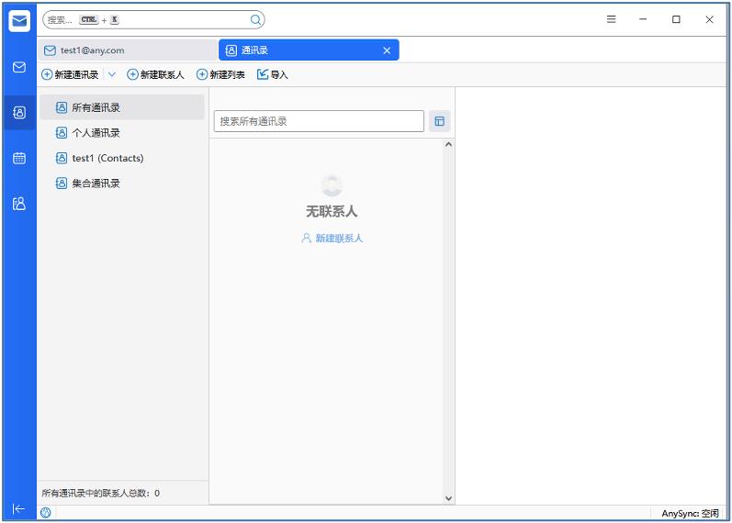The width and height of the screenshot is (732, 523).
Task: Open the Chat sidebar icon
Action: [18, 204]
